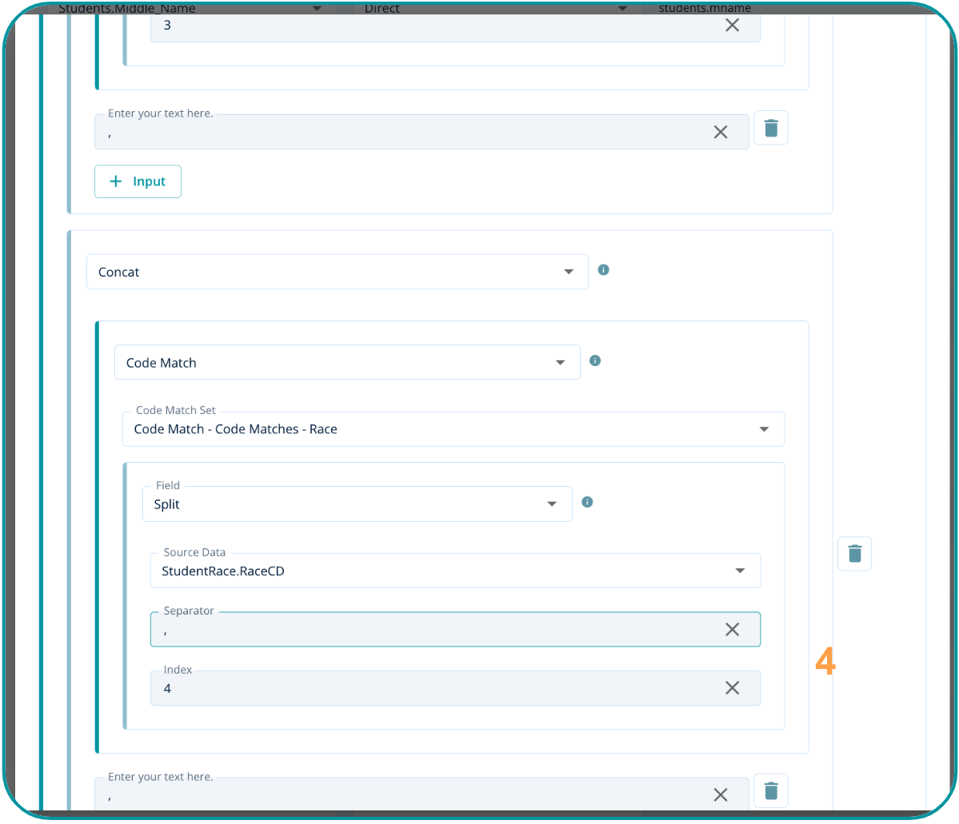Delete the Code Match block via trash icon
The width and height of the screenshot is (959, 824).
click(x=854, y=554)
